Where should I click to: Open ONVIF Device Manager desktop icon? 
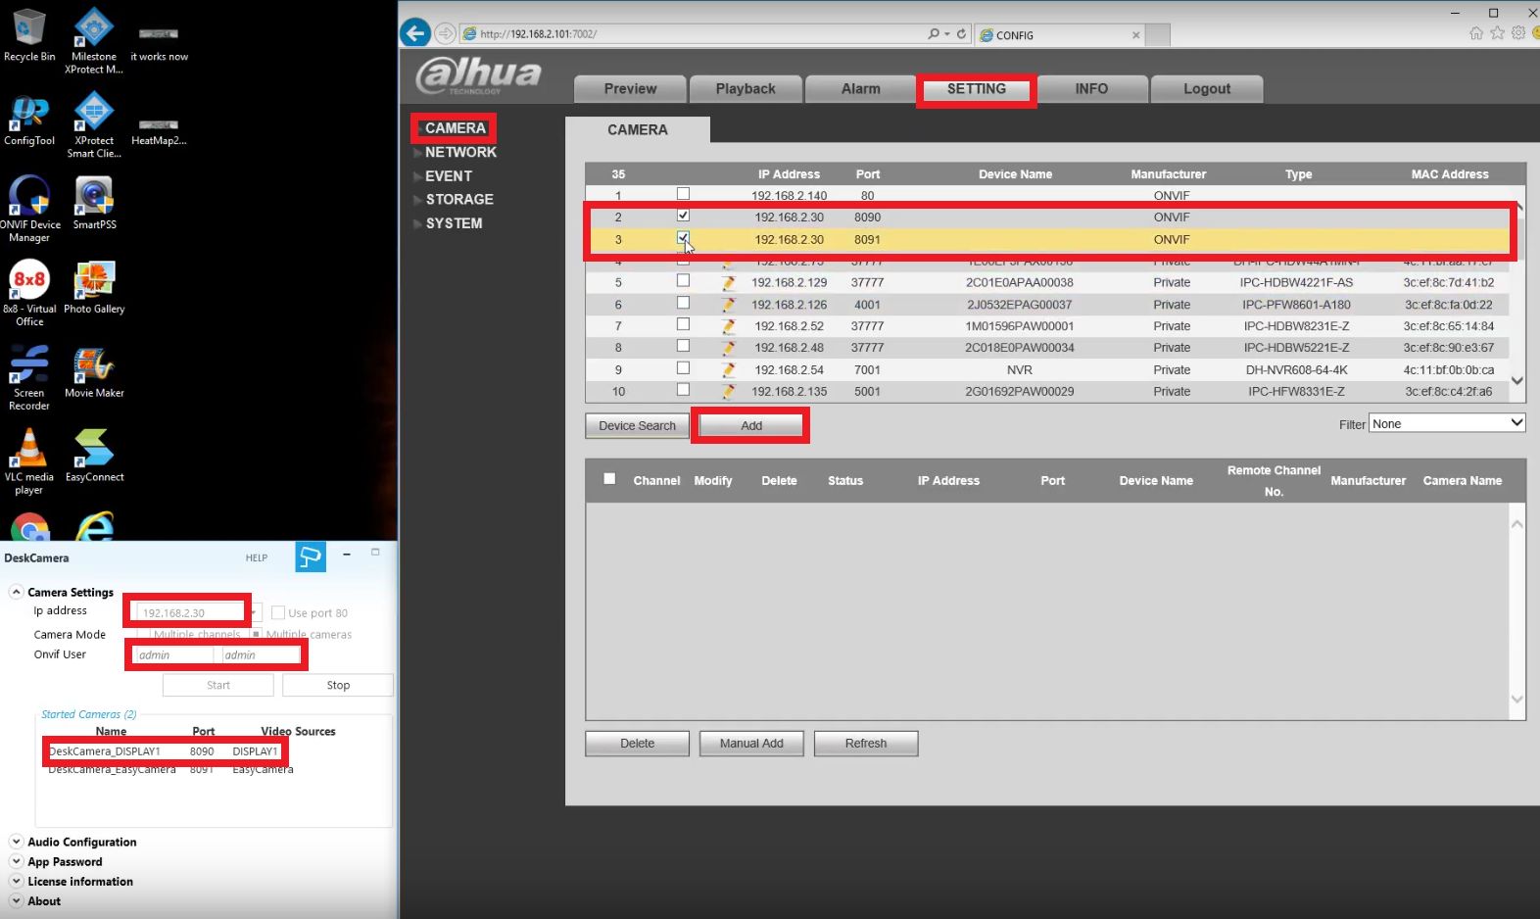tap(29, 209)
